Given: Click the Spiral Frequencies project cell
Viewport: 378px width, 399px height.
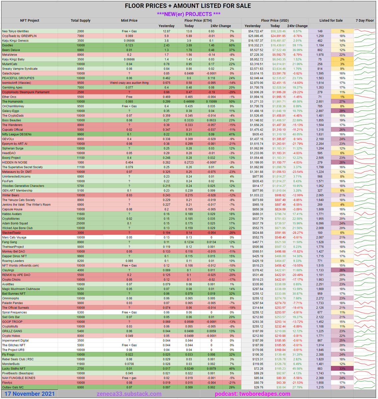Looking at the screenshot, I should coord(30,313).
